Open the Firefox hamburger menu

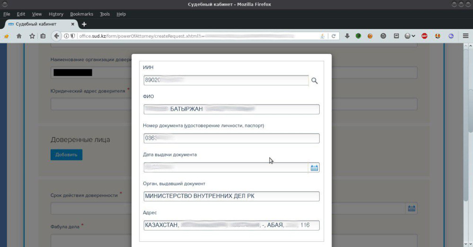click(465, 36)
